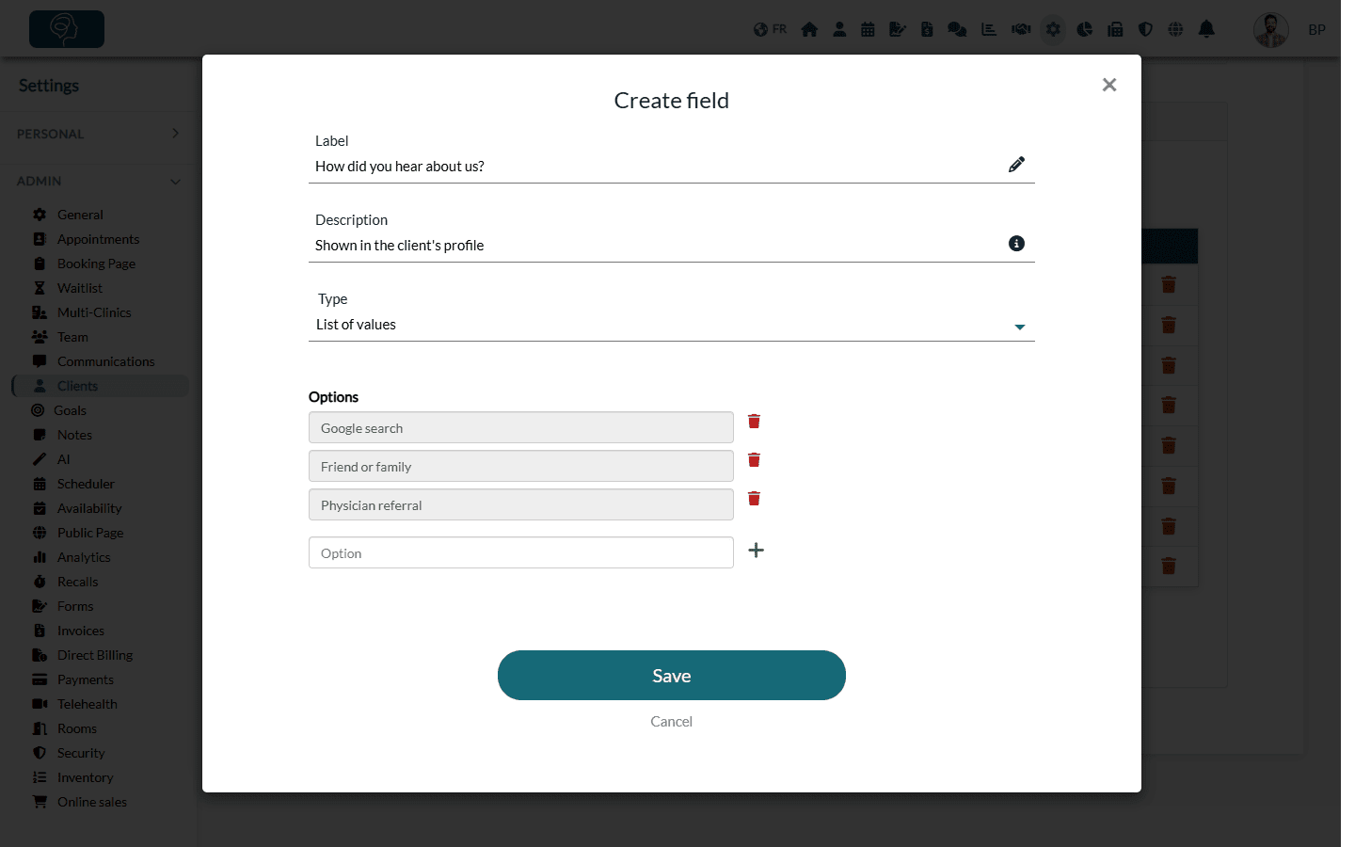This screenshot has width=1355, height=847.
Task: Click the pencil edit icon in Label field
Action: (x=1016, y=165)
